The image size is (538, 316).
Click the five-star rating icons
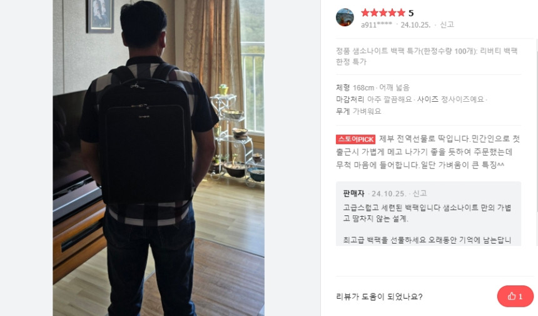(383, 13)
